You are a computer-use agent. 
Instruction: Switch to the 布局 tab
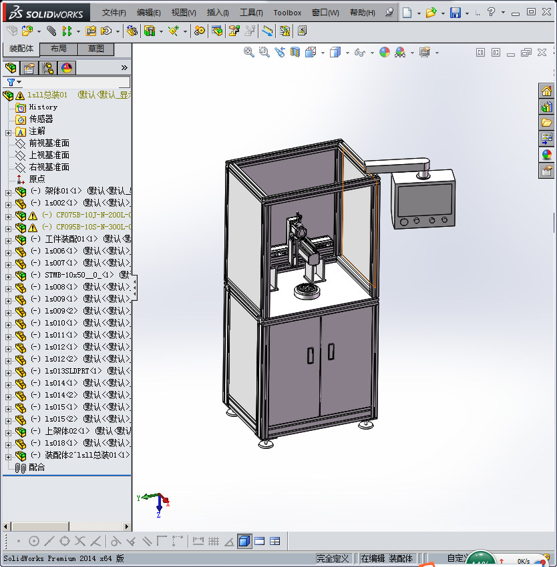tap(58, 49)
